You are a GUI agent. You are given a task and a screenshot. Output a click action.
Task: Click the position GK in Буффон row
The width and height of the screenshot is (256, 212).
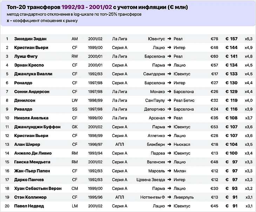(x=75, y=127)
